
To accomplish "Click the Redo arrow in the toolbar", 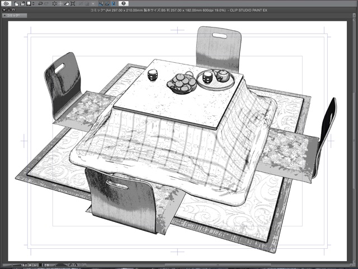I will point(46,4).
